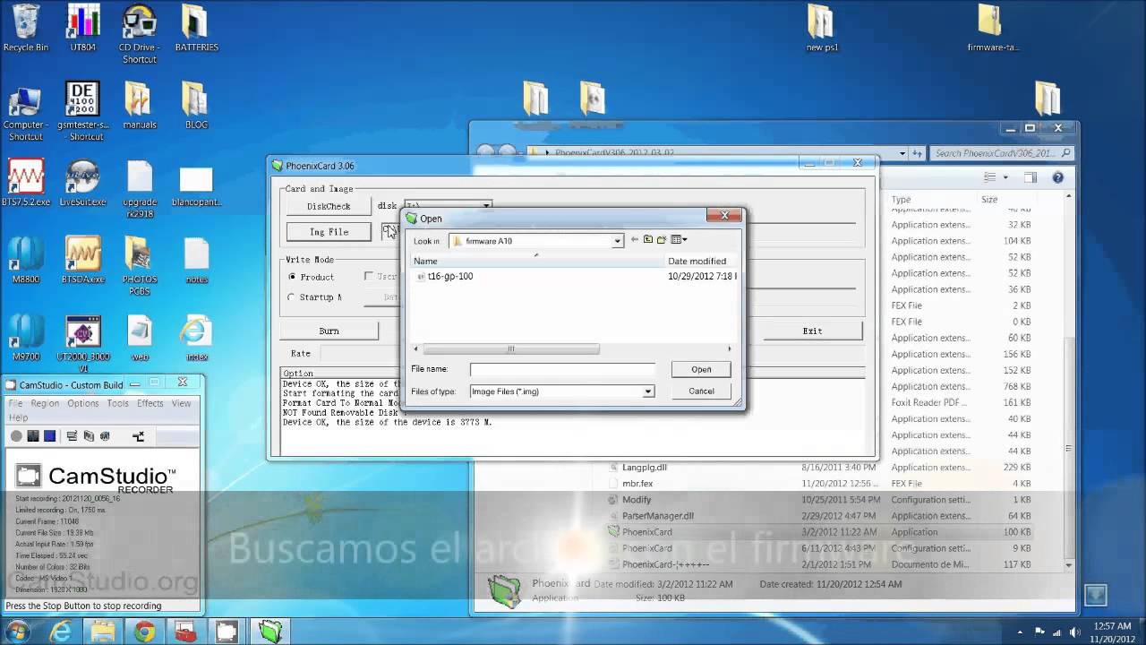This screenshot has width=1146, height=645.
Task: Click the Windows Start button
Action: click(x=17, y=632)
